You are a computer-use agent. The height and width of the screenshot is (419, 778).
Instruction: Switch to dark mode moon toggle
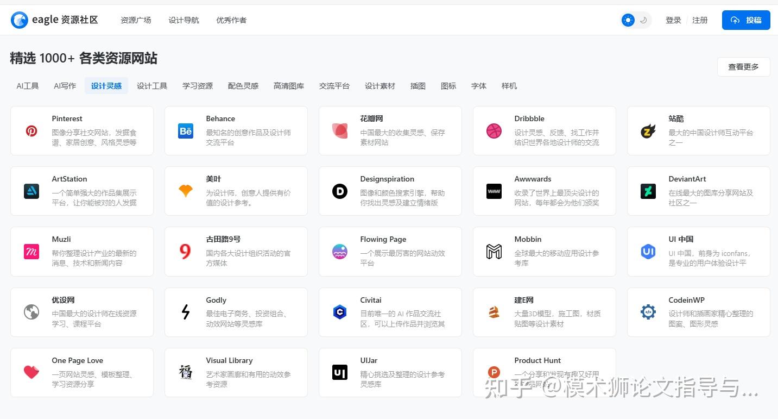[x=643, y=20]
